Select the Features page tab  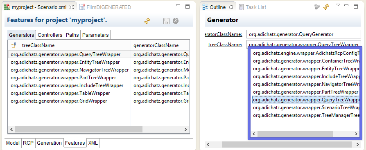click(x=75, y=143)
